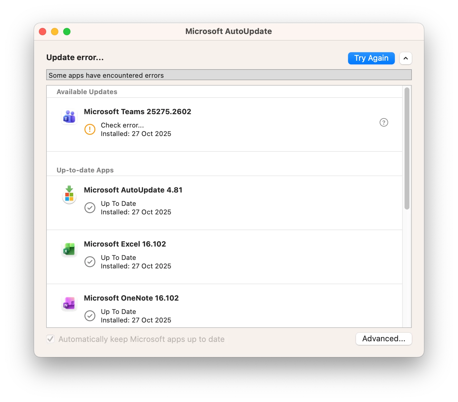
Task: Click the Microsoft AutoUpdate app icon
Action: [x=69, y=195]
